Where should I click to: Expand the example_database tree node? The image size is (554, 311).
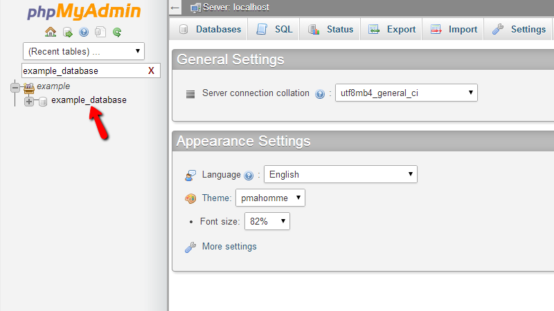[29, 102]
